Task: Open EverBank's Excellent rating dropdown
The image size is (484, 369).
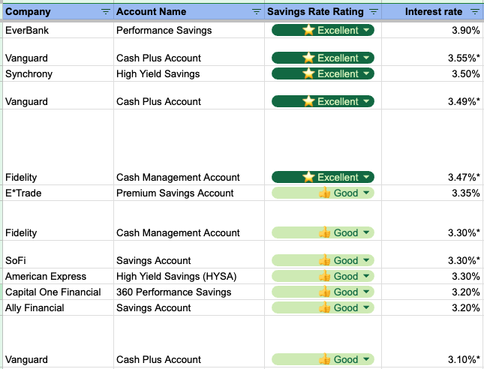Action: 366,30
